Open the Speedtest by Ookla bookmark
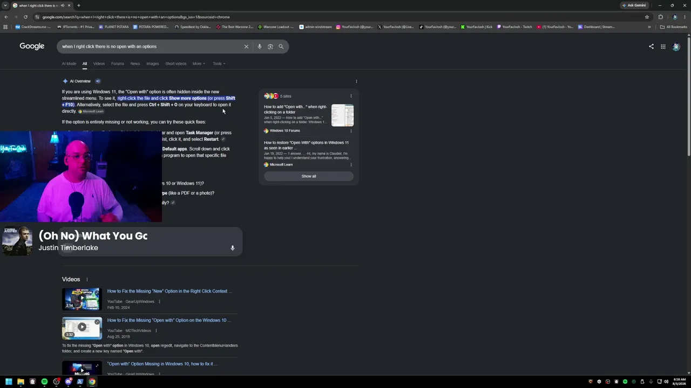 pyautogui.click(x=193, y=27)
